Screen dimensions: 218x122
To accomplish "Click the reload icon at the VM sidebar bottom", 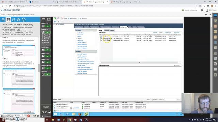I will (x=46, y=112).
